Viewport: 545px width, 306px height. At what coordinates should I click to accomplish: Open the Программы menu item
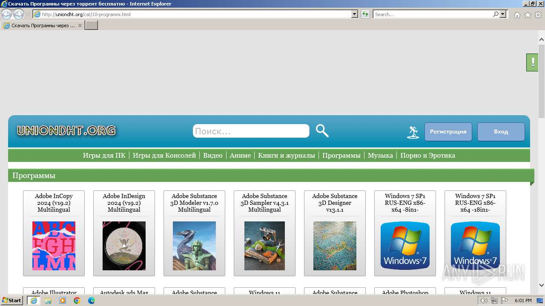point(341,156)
